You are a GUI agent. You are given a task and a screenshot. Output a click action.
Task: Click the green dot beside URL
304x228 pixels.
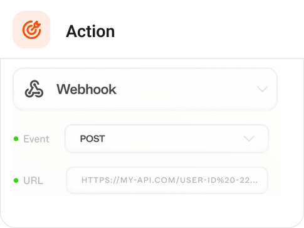click(16, 180)
